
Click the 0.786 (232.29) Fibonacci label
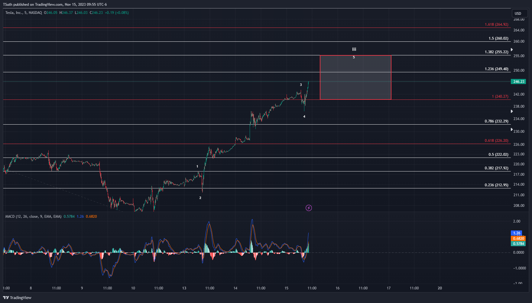coord(496,121)
